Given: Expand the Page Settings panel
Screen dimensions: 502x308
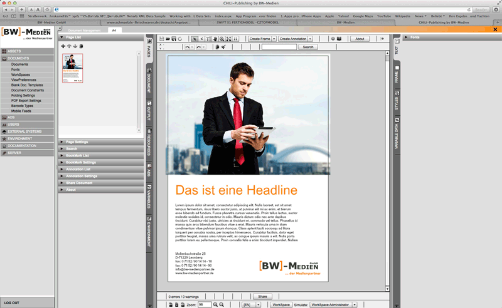Looking at the screenshot, I should tap(77, 142).
